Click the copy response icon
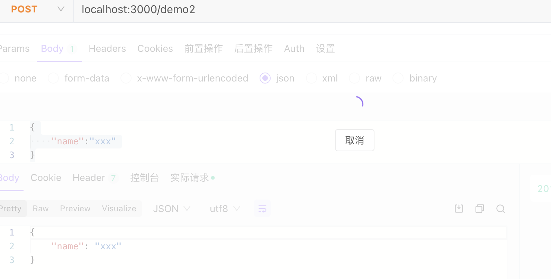The image size is (551, 279). click(x=480, y=209)
